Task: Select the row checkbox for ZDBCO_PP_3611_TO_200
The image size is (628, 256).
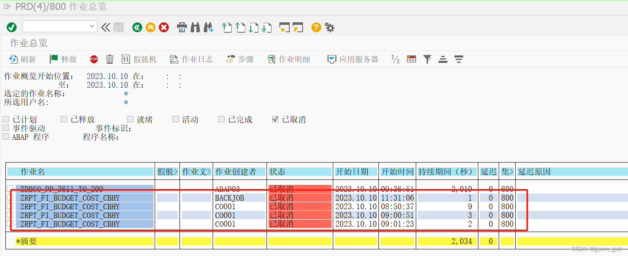Action: point(10,189)
